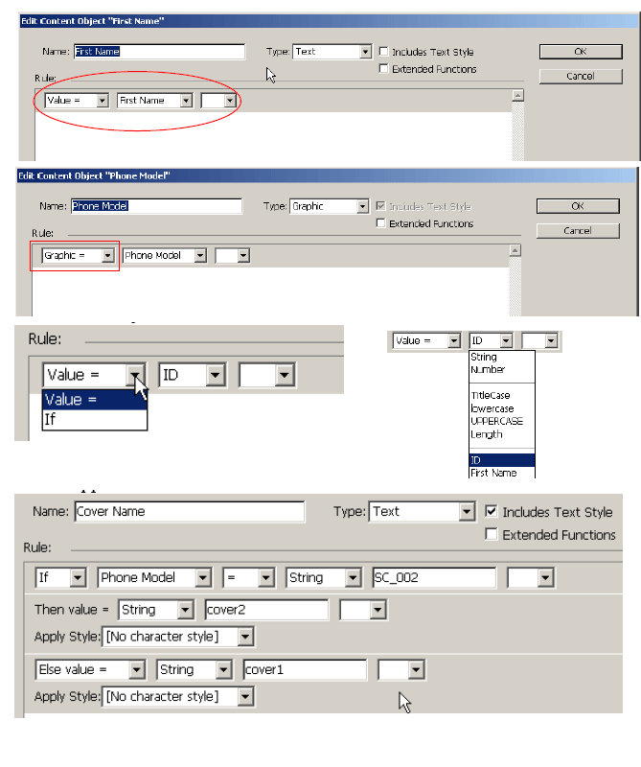Open Phone Model dropdown in If rule
The width and height of the screenshot is (641, 767).
coord(204,578)
